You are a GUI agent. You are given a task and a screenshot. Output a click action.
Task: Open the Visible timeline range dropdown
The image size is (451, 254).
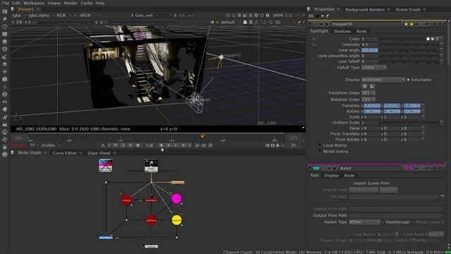click(50, 145)
